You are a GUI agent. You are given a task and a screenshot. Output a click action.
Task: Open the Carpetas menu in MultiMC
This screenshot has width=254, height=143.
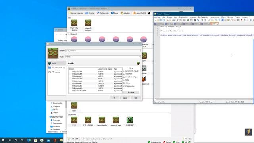[x=90, y=13]
